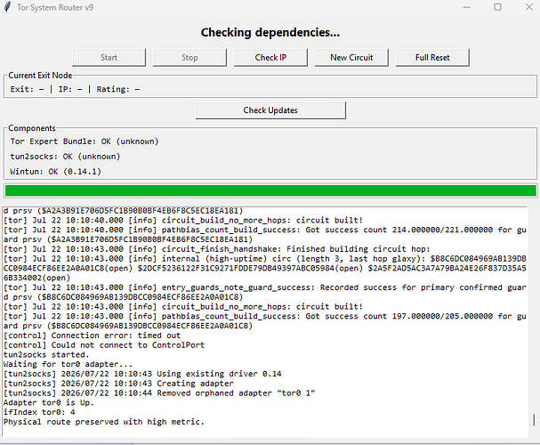Click the green progress bar
Viewport: 540px width, 445px height.
point(270,190)
